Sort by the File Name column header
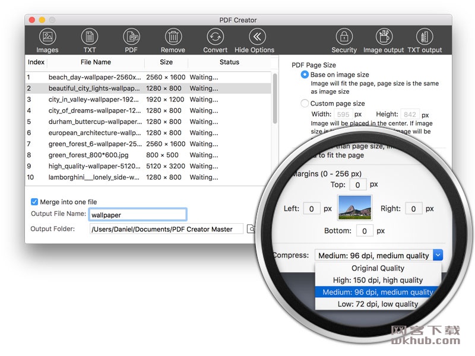 [96, 62]
